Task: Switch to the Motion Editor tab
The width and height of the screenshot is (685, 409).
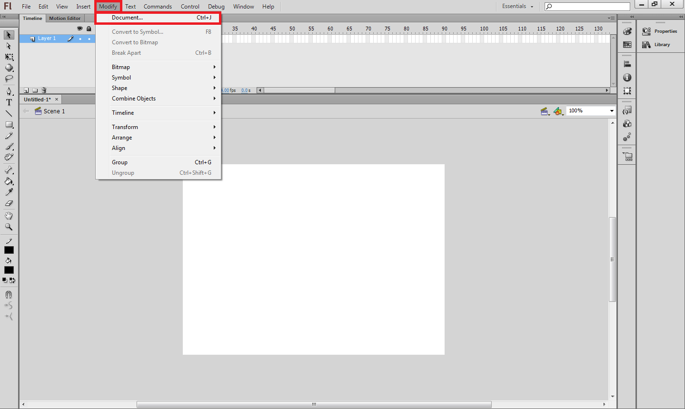Action: coord(65,18)
